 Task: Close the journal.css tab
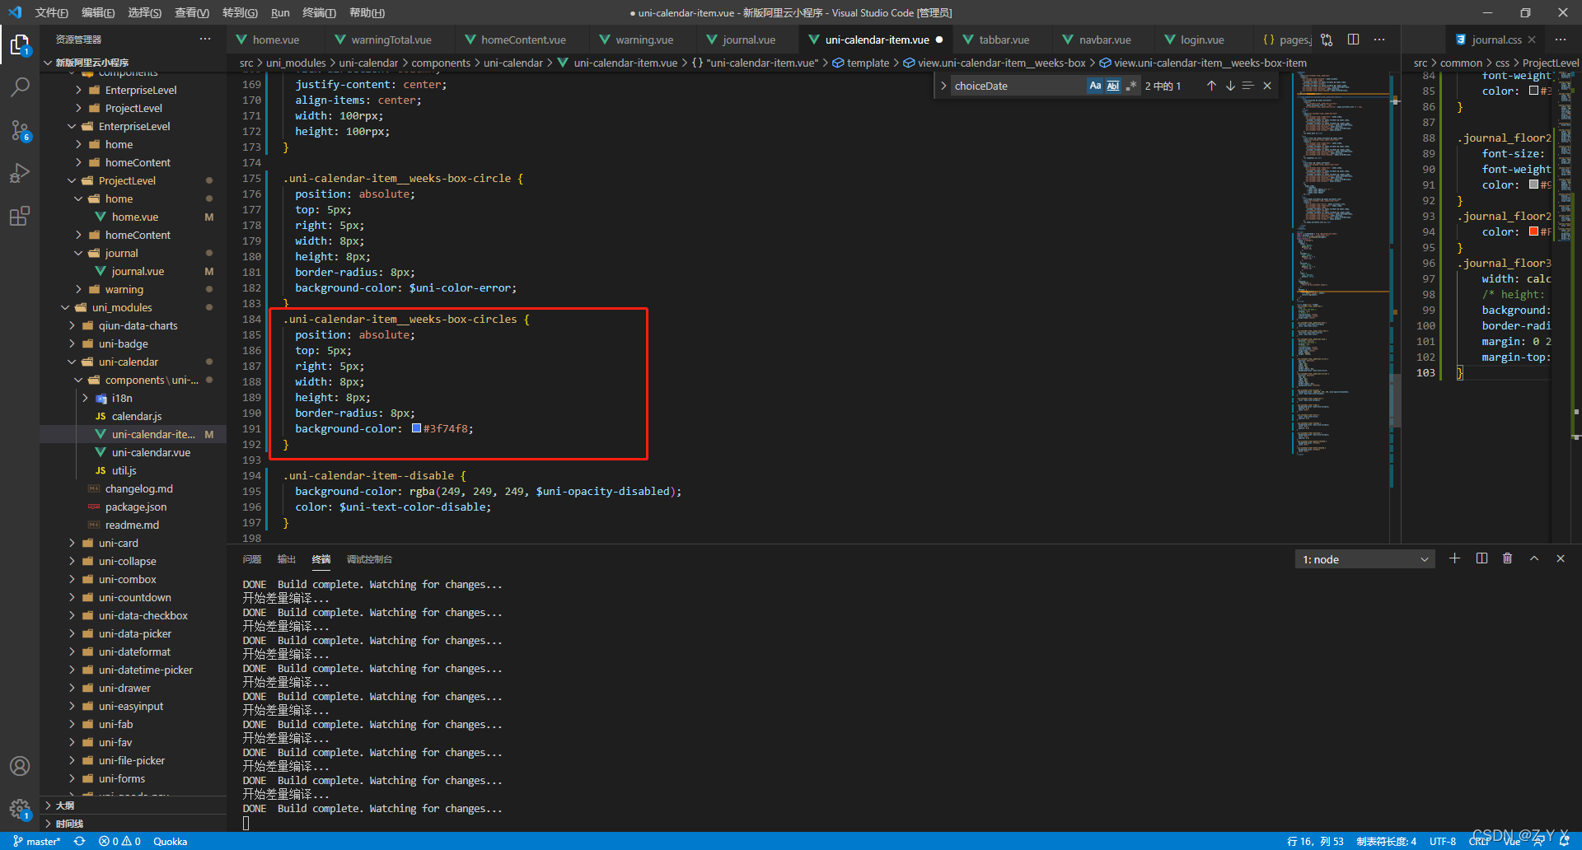pyautogui.click(x=1532, y=40)
